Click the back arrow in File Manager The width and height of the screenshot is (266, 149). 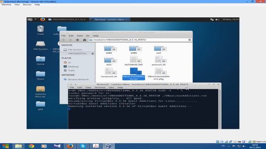64,40
